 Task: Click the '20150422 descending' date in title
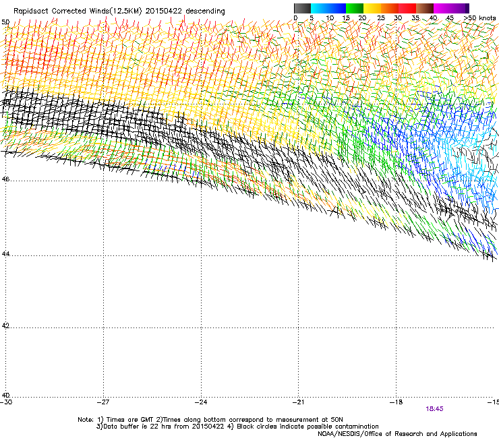point(185,11)
